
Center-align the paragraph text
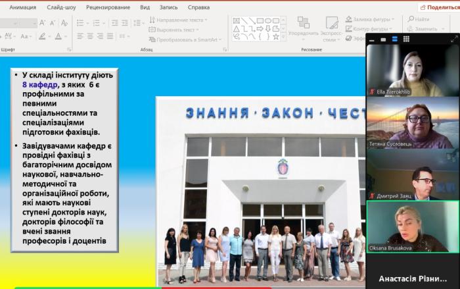tap(91, 36)
